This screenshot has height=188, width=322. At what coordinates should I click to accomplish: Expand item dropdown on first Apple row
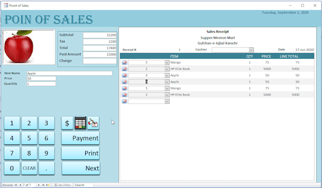(167, 75)
